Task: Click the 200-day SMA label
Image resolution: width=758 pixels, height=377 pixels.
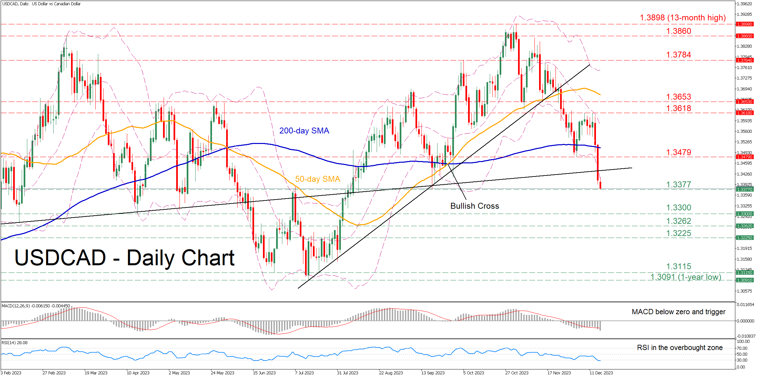Action: (x=304, y=131)
